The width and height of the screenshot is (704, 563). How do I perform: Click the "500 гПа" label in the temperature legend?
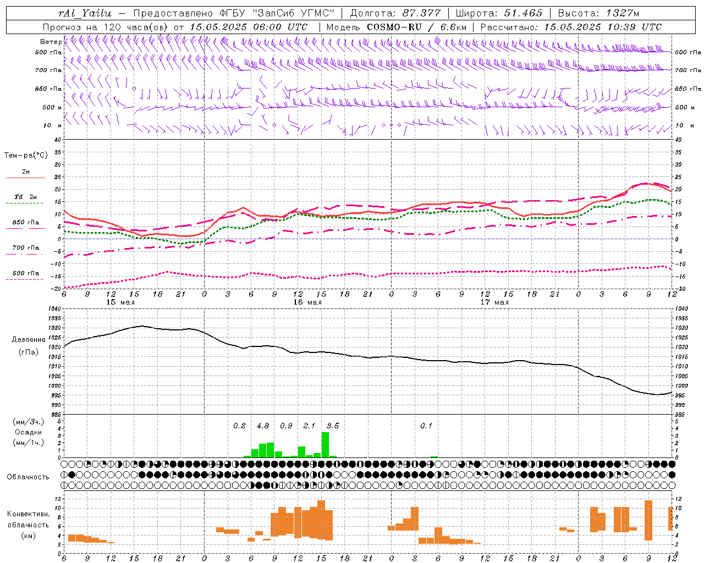(26, 273)
